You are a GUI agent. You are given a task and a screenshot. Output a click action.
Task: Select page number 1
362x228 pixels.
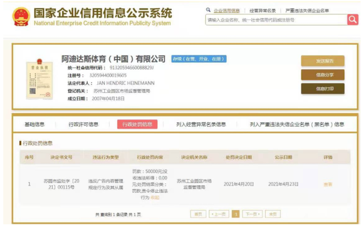click(236, 214)
